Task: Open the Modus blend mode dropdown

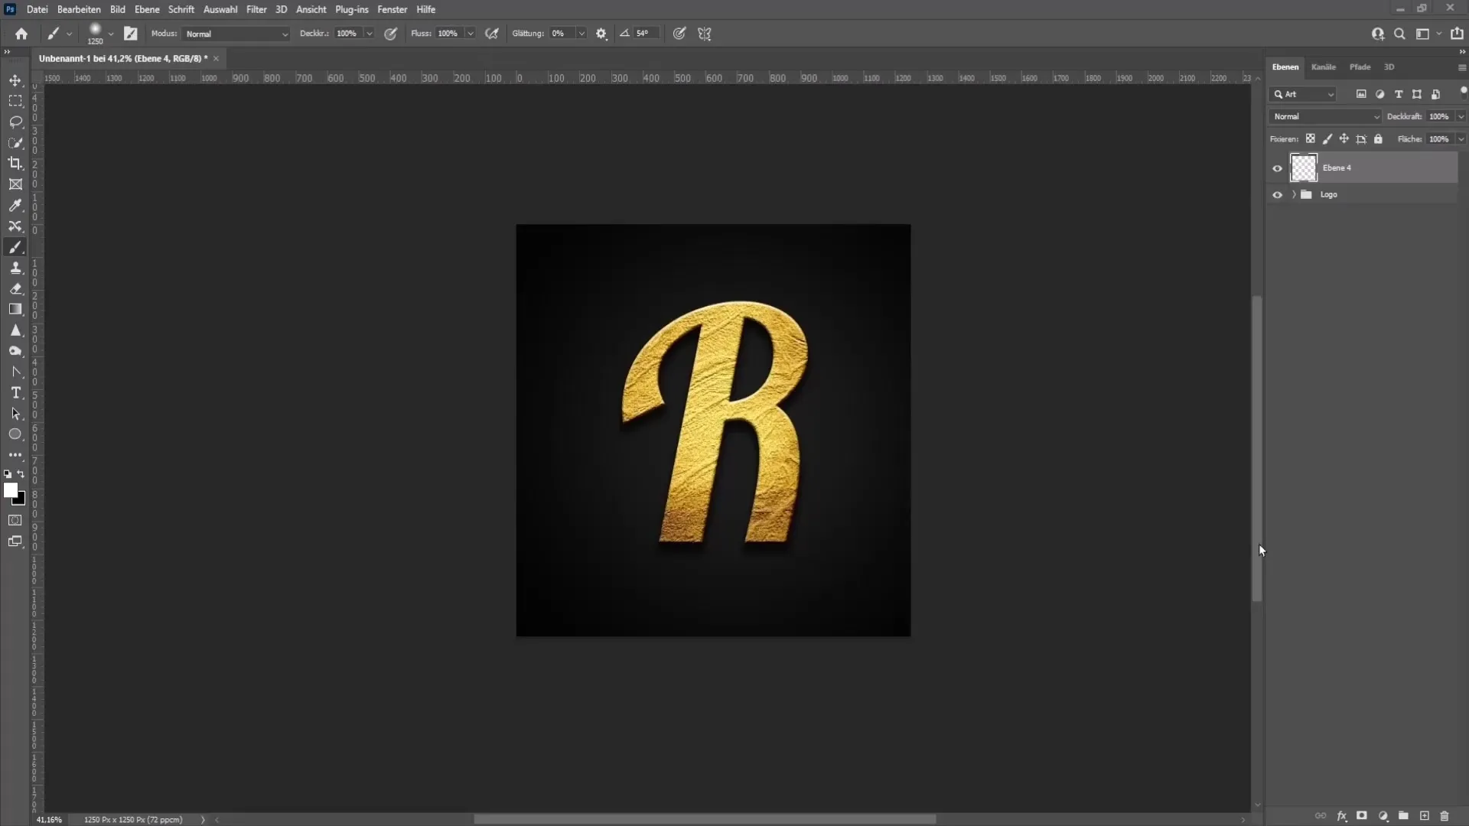Action: coord(233,34)
